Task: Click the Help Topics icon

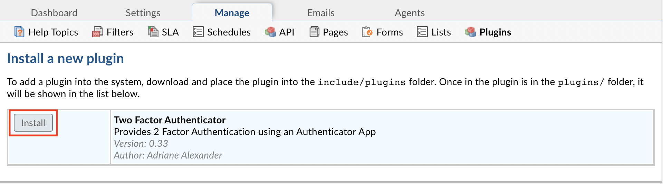Action: pos(19,32)
